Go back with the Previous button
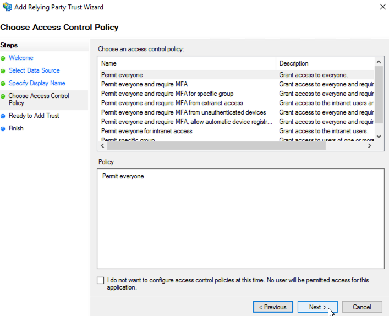This screenshot has height=316, width=389. [x=273, y=307]
